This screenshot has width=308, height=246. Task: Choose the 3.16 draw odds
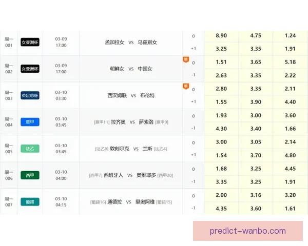point(256,195)
